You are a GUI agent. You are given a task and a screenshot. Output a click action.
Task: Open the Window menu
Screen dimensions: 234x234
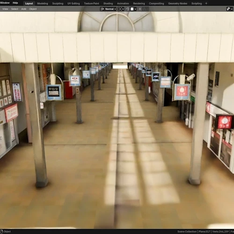[x=5, y=3]
